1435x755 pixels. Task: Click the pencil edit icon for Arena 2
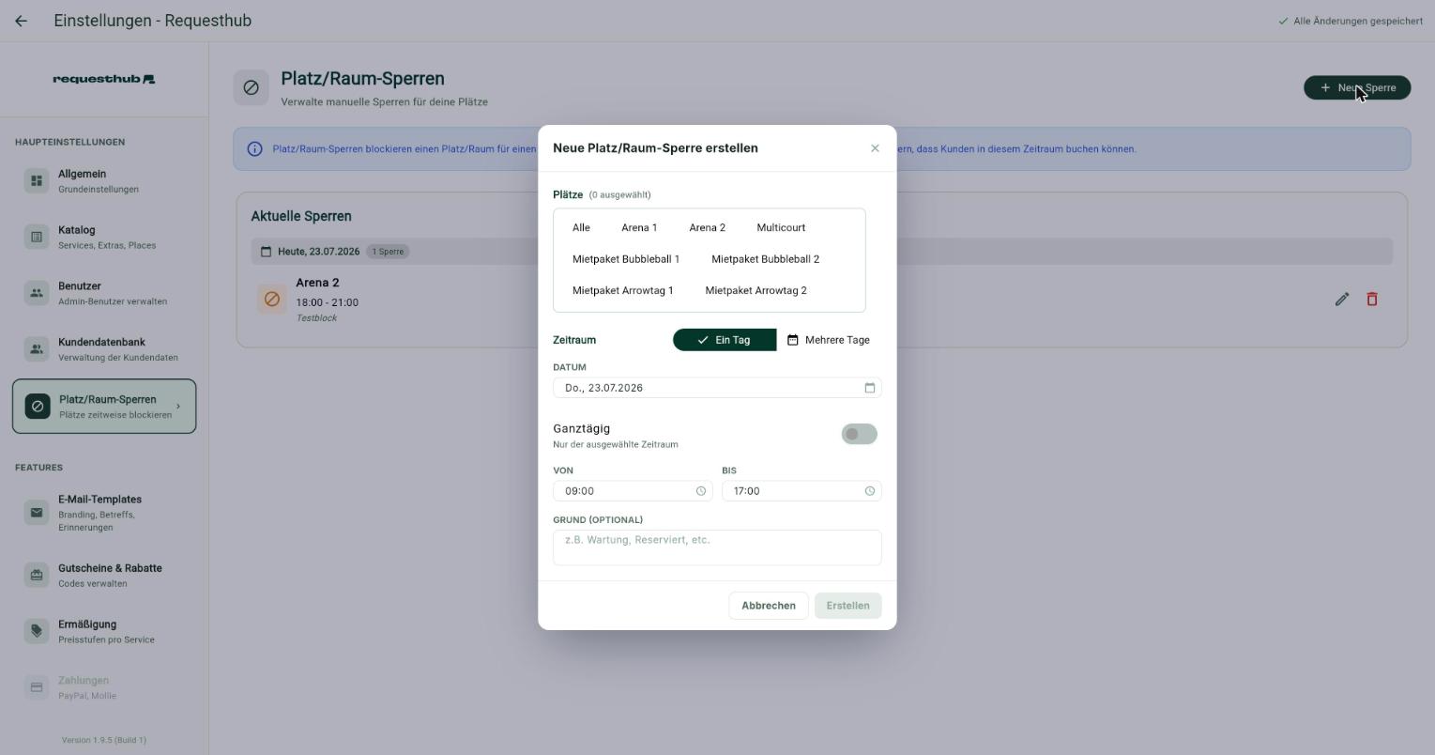[x=1342, y=299]
